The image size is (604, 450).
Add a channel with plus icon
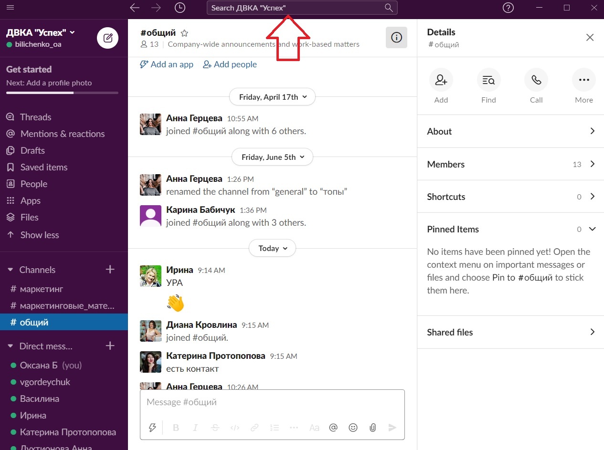pos(110,270)
